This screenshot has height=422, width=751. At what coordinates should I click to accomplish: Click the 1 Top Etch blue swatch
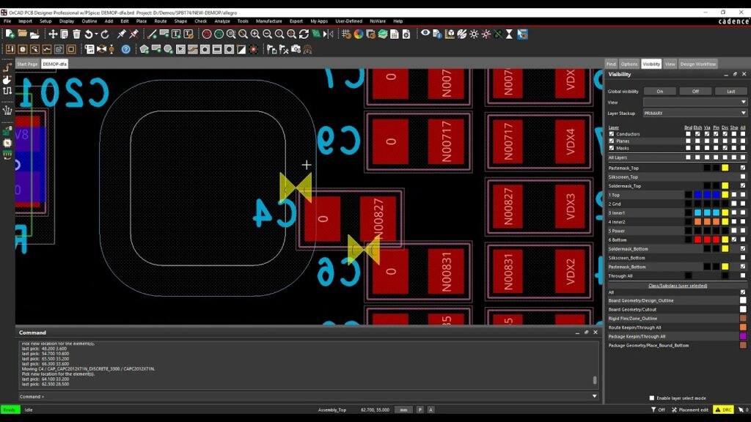point(698,195)
